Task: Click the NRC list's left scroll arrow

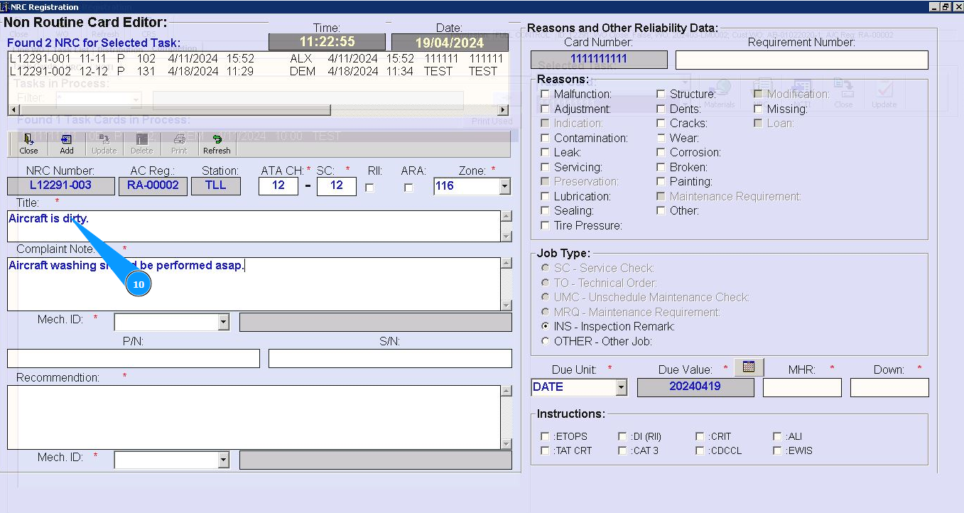Action: 12,110
